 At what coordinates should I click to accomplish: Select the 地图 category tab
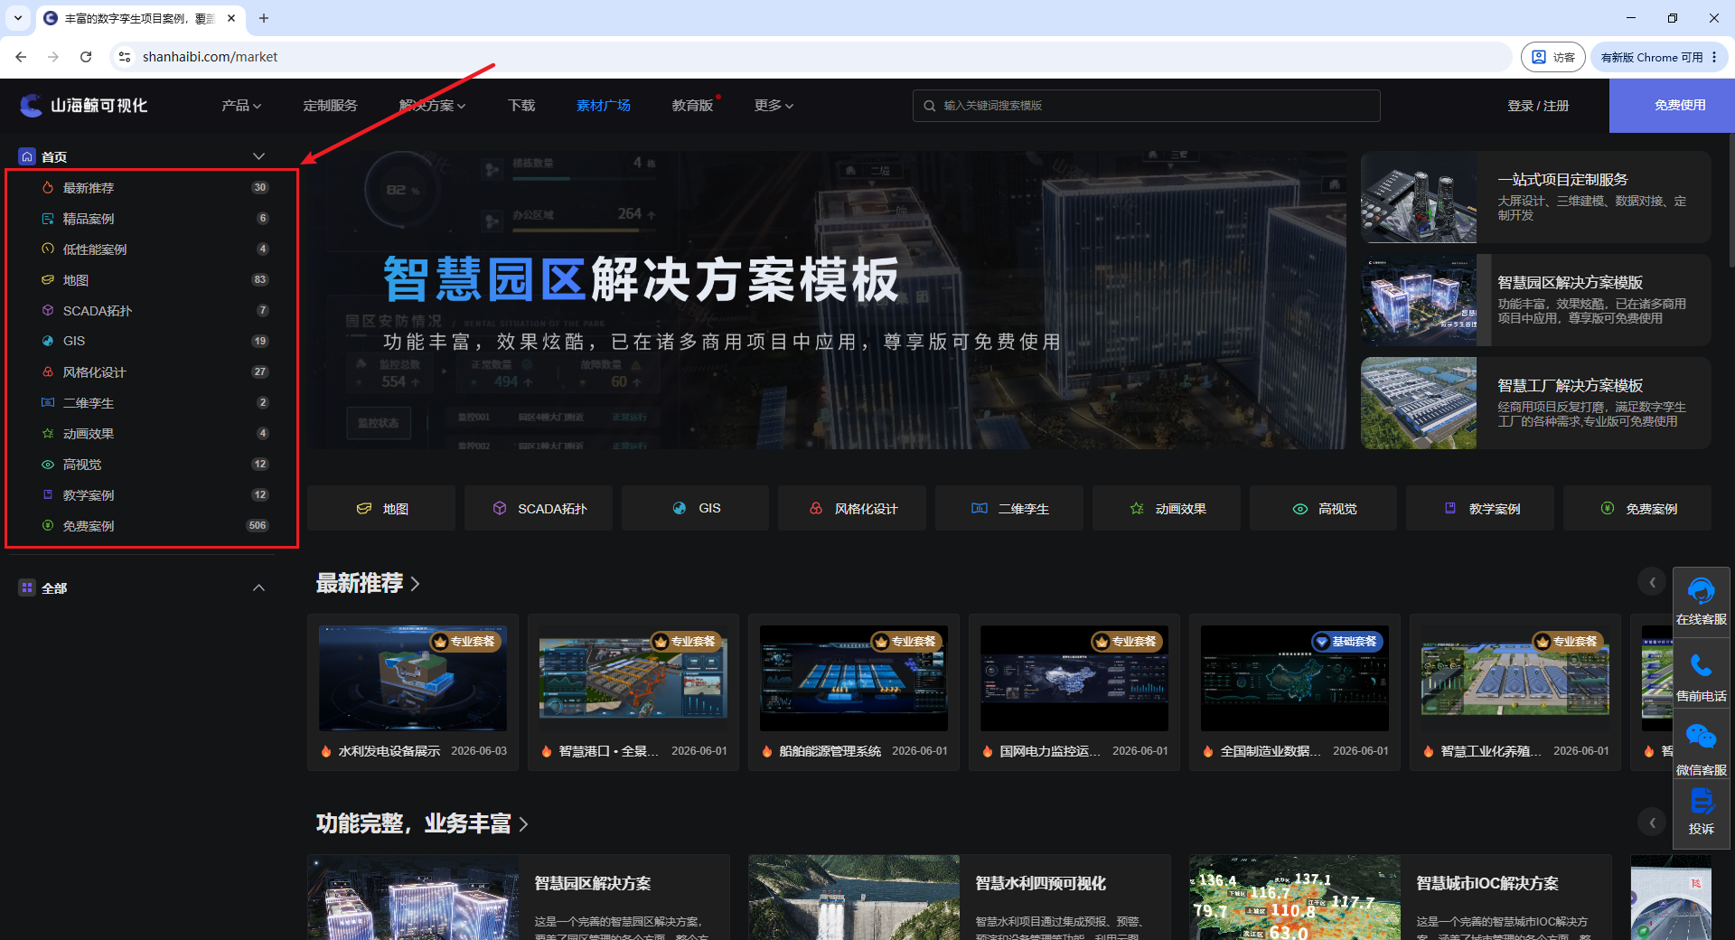[x=381, y=508]
